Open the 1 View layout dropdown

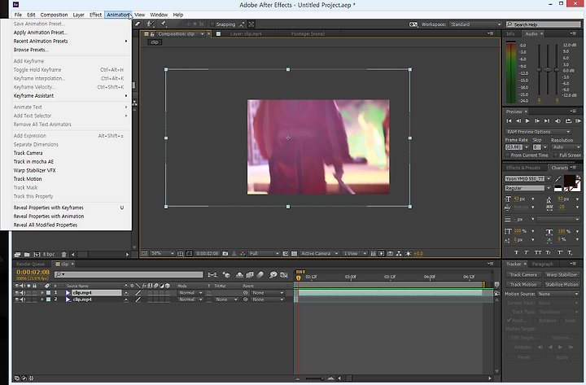354,253
